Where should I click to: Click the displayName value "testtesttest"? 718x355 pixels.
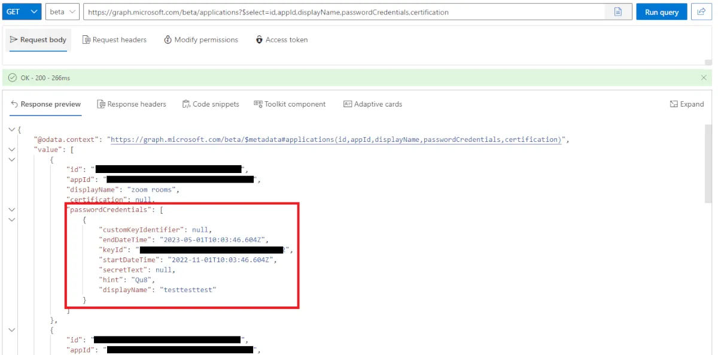click(187, 290)
